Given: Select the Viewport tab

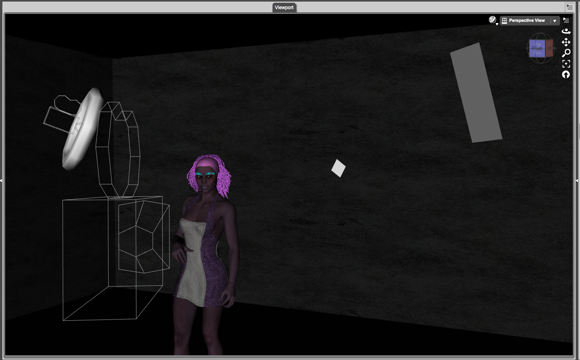Looking at the screenshot, I should [x=284, y=8].
